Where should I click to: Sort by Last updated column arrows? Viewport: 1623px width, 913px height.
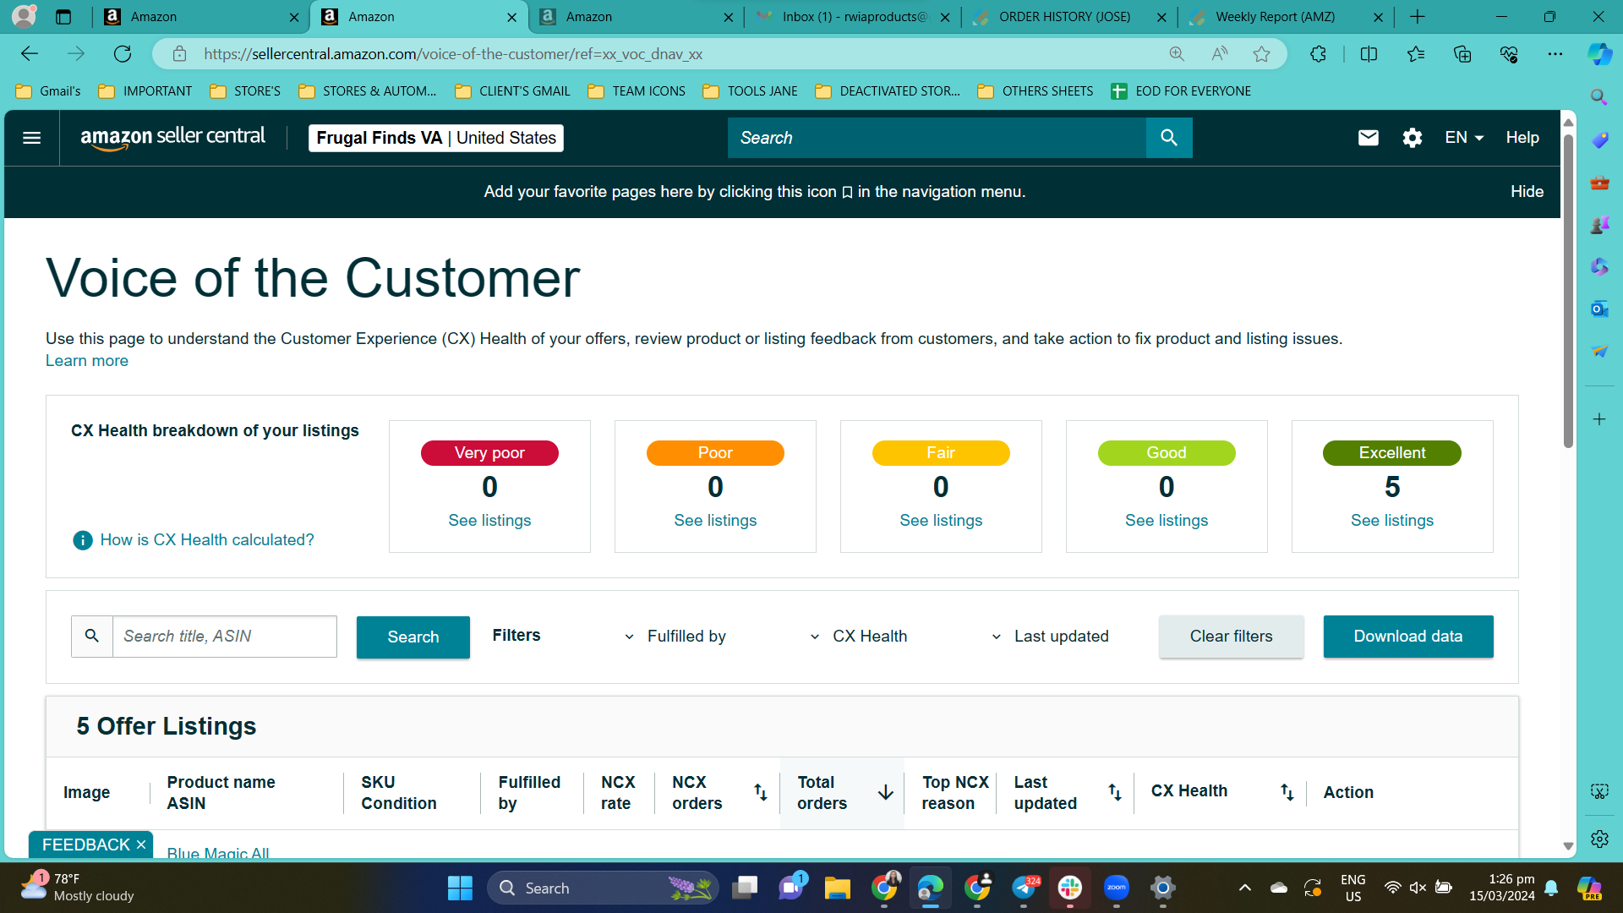[x=1115, y=792]
